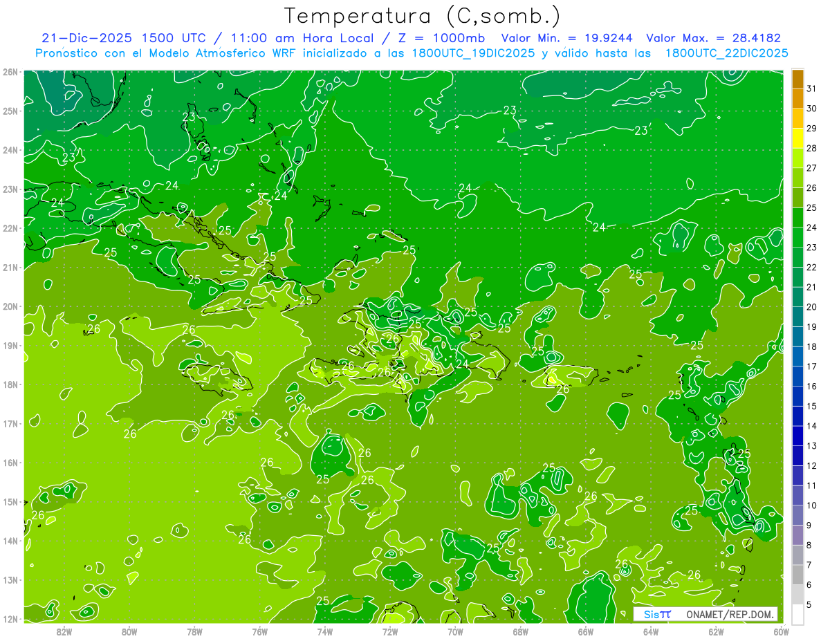Click the color scale label 15
This screenshot has width=830, height=641.
pos(811,406)
